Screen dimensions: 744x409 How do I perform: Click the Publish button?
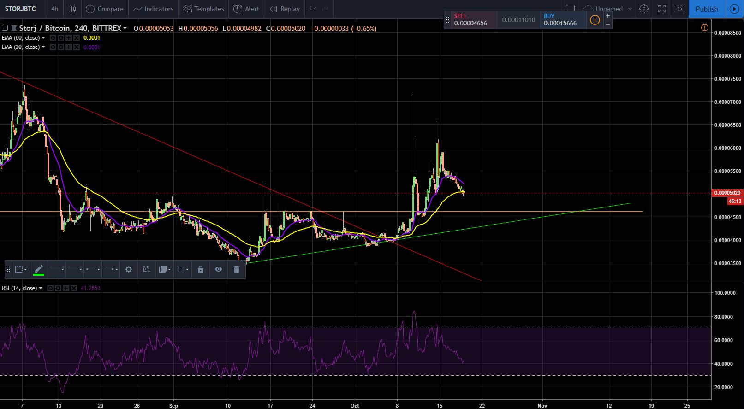coord(707,9)
